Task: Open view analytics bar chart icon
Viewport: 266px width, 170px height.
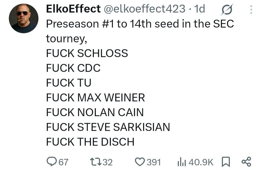Action: tap(182, 161)
